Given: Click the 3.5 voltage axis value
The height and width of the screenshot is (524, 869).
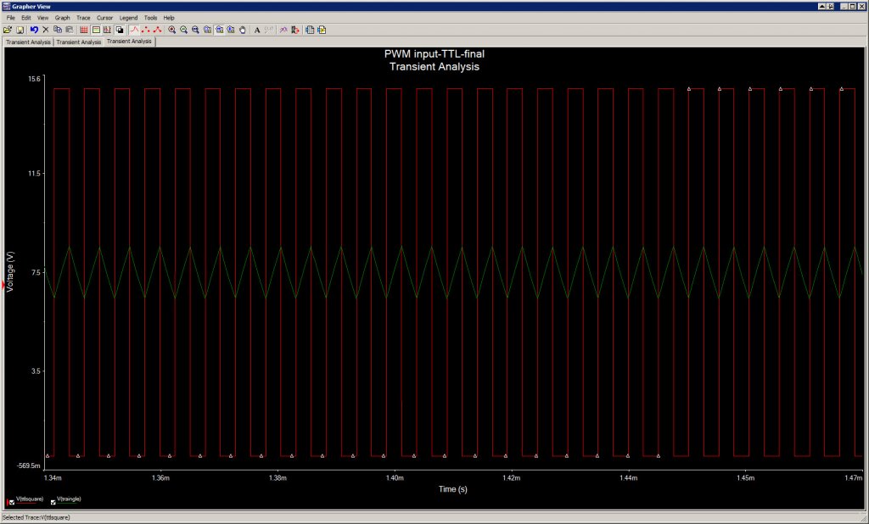Looking at the screenshot, I should (x=36, y=371).
